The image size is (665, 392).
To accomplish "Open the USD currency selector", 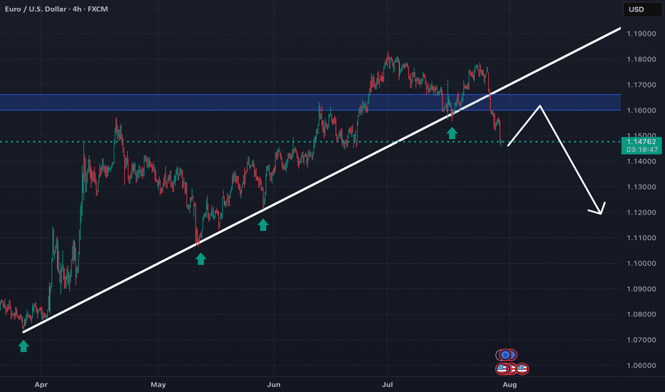I will 642,9.
